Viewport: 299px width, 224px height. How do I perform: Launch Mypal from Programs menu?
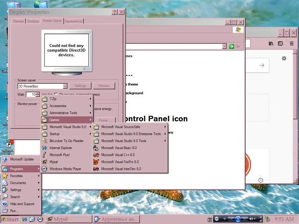(67, 162)
